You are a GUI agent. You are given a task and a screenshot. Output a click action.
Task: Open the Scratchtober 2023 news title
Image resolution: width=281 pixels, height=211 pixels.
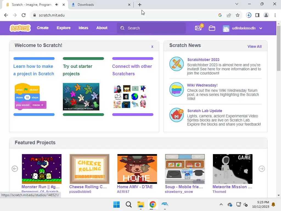[x=203, y=60]
